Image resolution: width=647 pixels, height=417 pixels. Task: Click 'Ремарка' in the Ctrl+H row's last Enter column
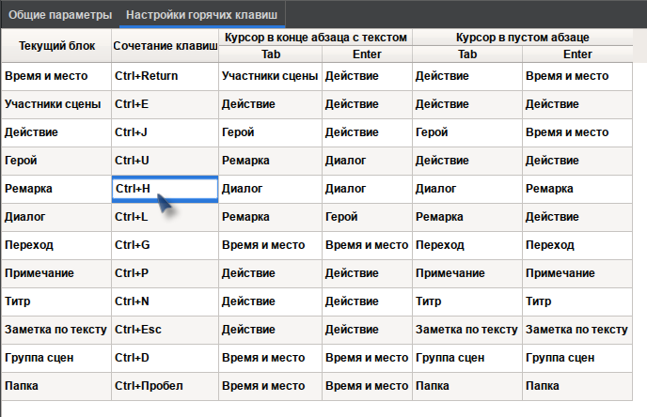[x=577, y=189]
